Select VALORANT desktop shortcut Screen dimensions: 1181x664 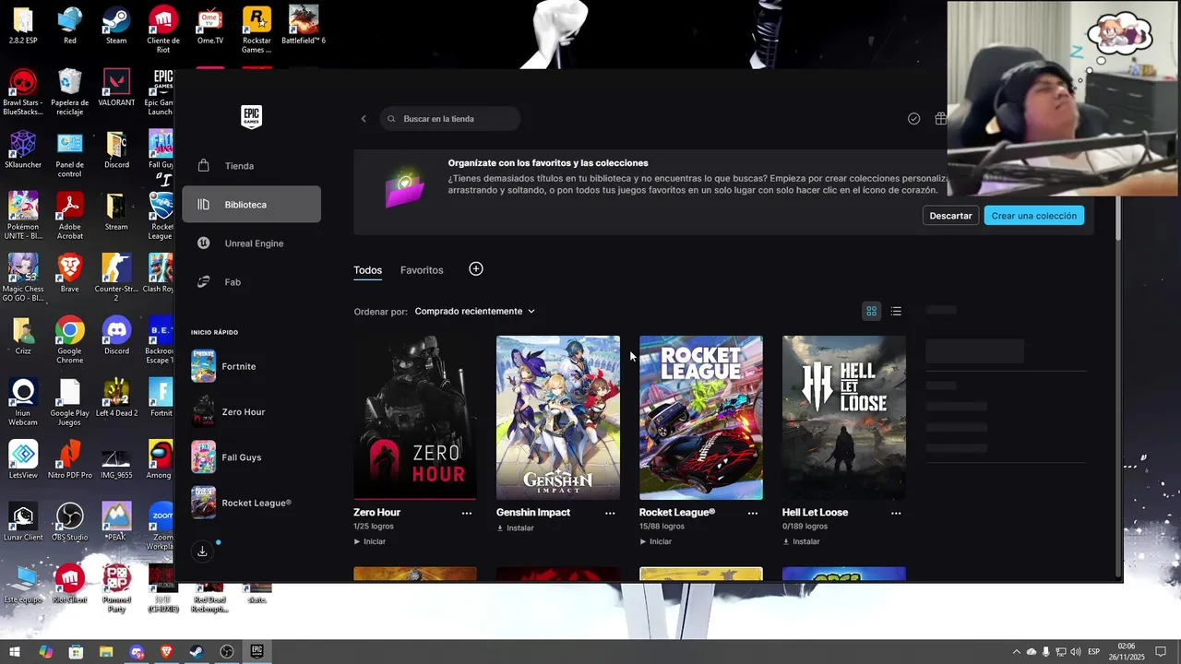pos(116,88)
